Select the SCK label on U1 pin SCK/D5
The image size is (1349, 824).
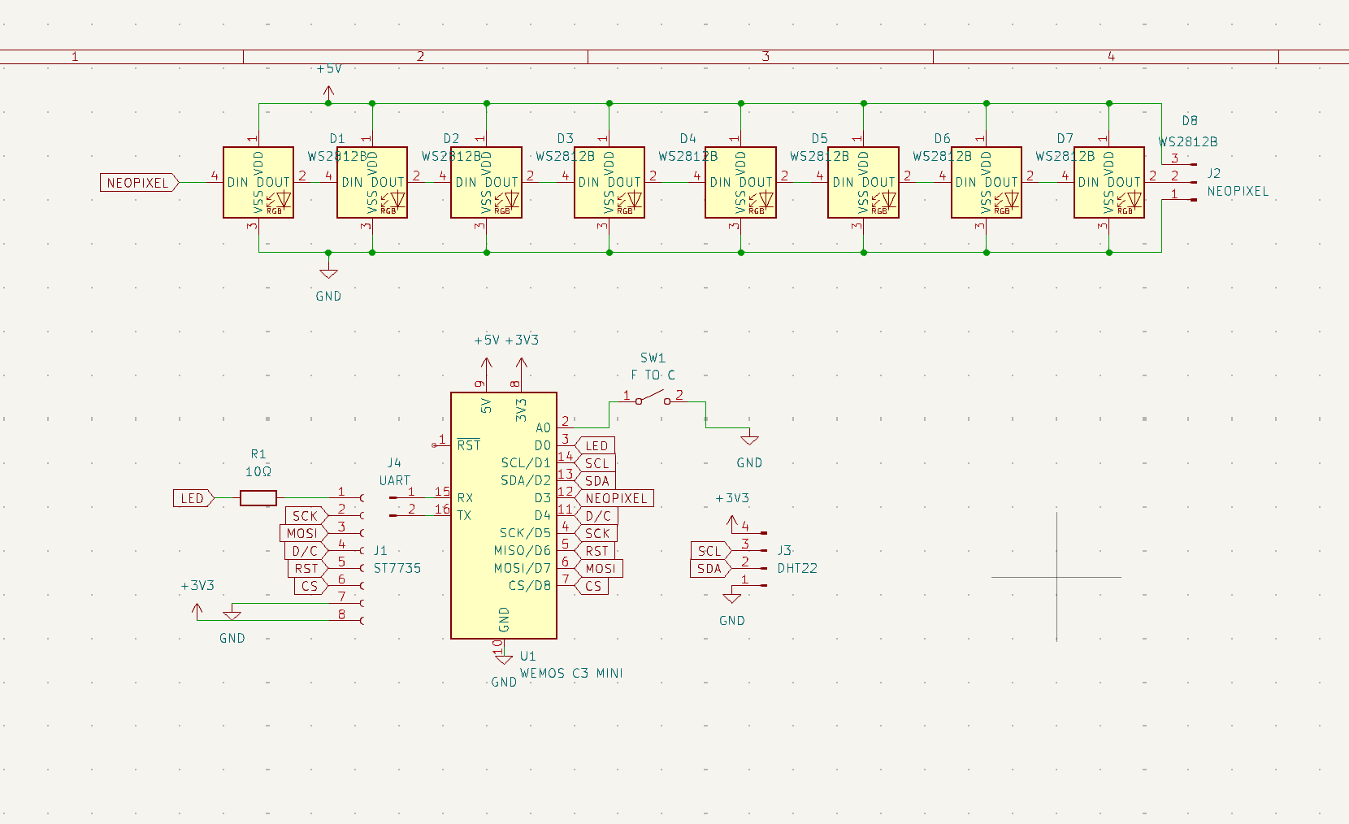pos(596,534)
